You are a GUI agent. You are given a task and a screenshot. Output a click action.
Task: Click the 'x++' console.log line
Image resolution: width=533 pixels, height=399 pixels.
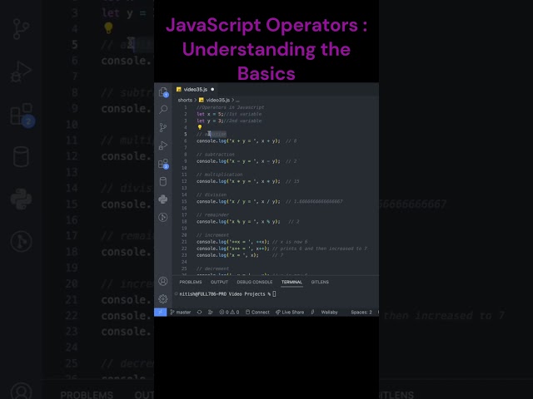click(281, 249)
